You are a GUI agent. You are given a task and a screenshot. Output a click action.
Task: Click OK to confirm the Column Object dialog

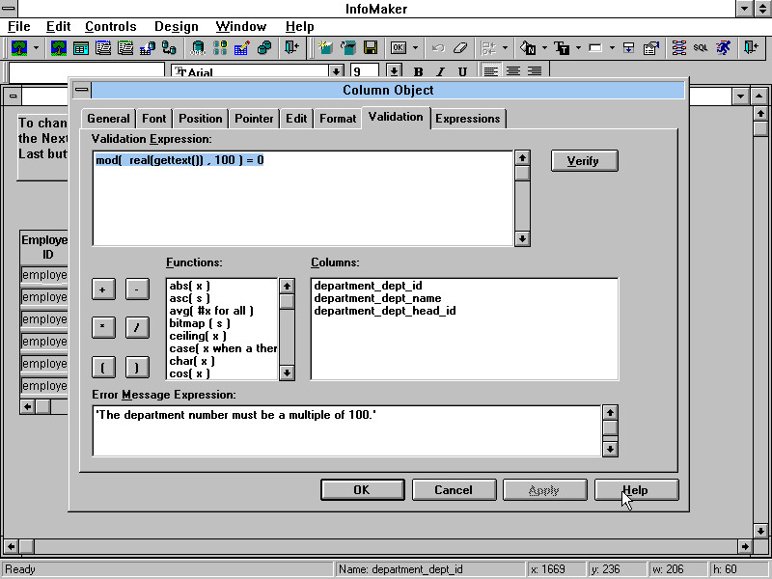(x=363, y=490)
